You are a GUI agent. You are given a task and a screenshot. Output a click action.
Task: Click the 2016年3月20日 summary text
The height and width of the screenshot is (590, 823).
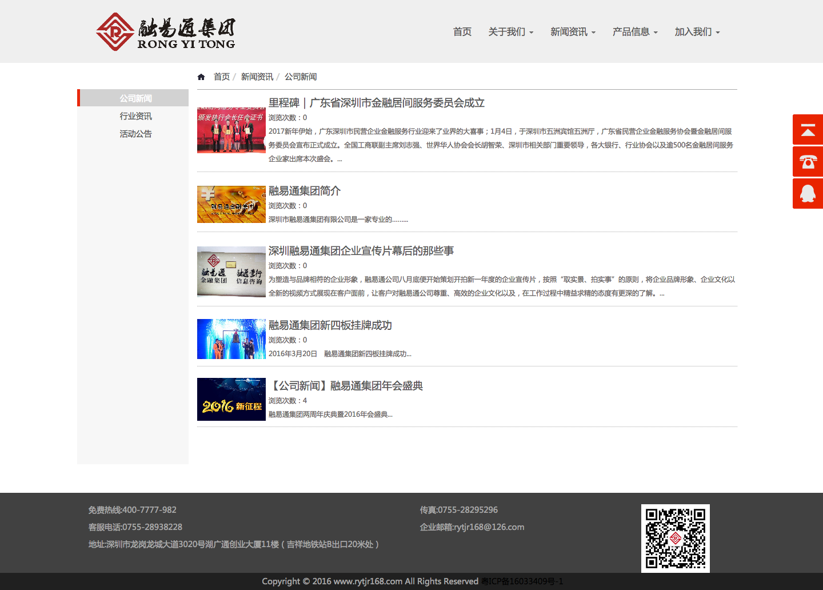(x=340, y=354)
